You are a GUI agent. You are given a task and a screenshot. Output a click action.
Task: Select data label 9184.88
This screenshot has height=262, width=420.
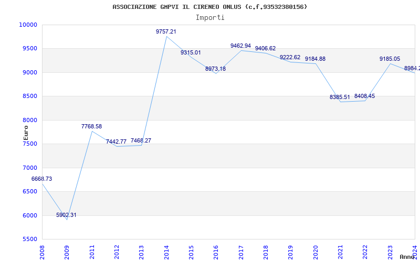316,59
